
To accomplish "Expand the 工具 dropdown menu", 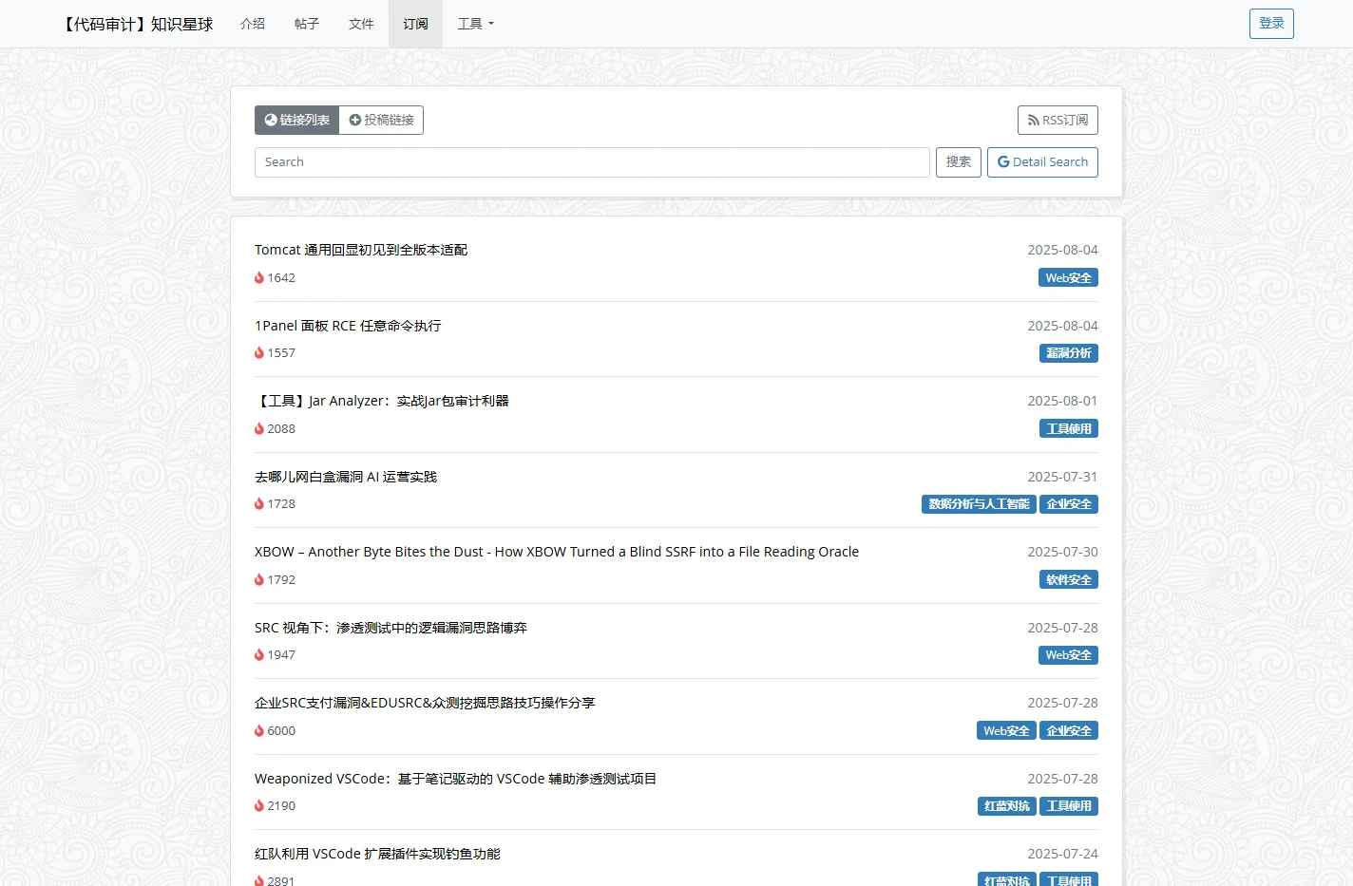I will [x=475, y=24].
